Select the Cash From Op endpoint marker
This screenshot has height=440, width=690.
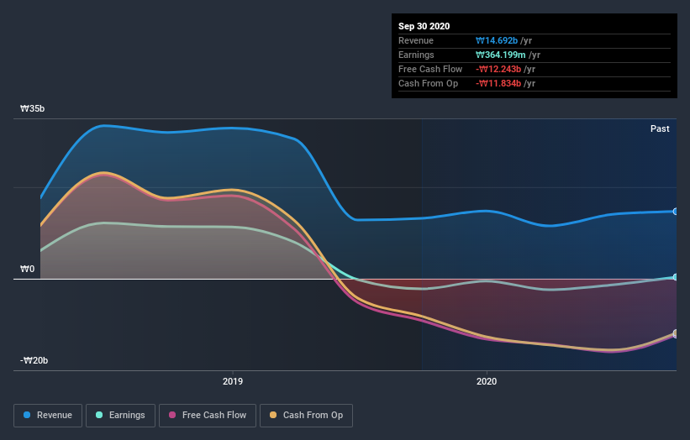pyautogui.click(x=676, y=333)
